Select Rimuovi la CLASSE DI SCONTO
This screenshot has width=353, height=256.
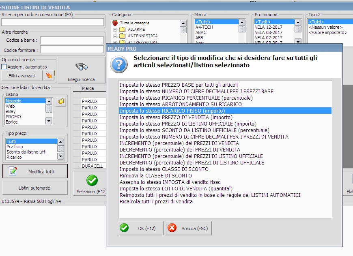[225, 176]
